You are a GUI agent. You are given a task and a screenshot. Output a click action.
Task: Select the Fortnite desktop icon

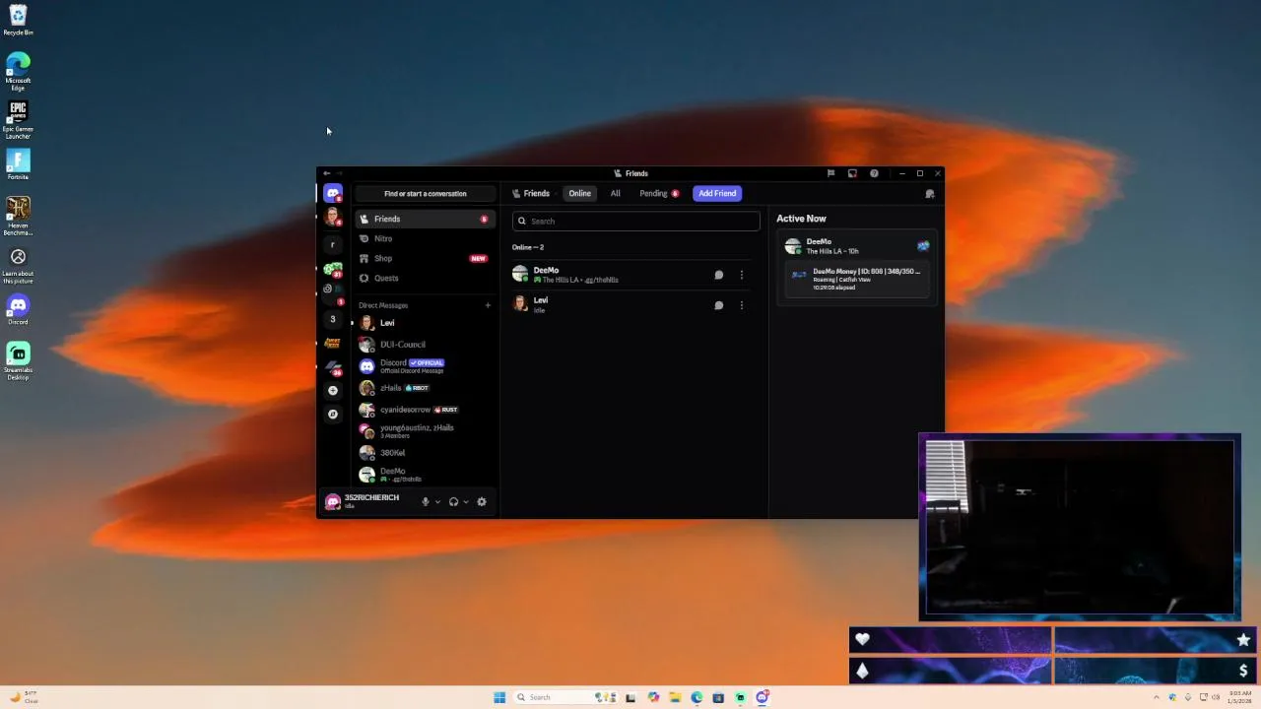pos(18,164)
